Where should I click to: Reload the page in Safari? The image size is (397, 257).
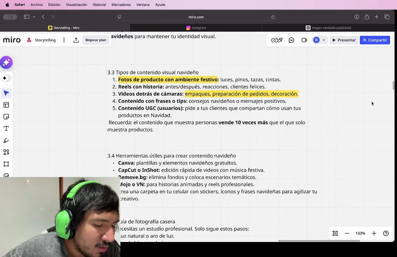273,17
